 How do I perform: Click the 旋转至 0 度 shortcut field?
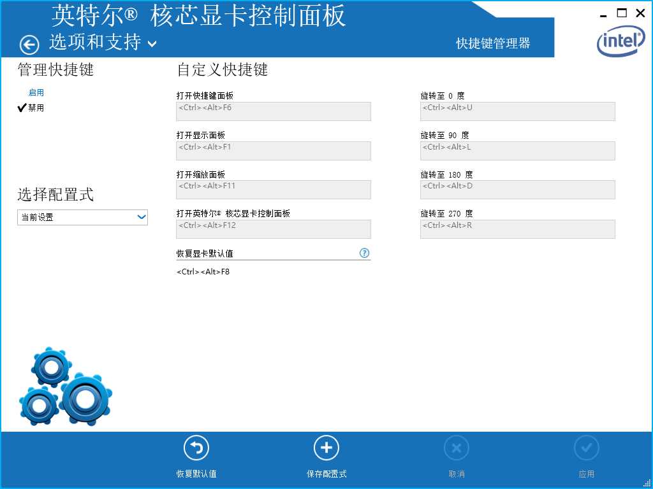point(518,111)
